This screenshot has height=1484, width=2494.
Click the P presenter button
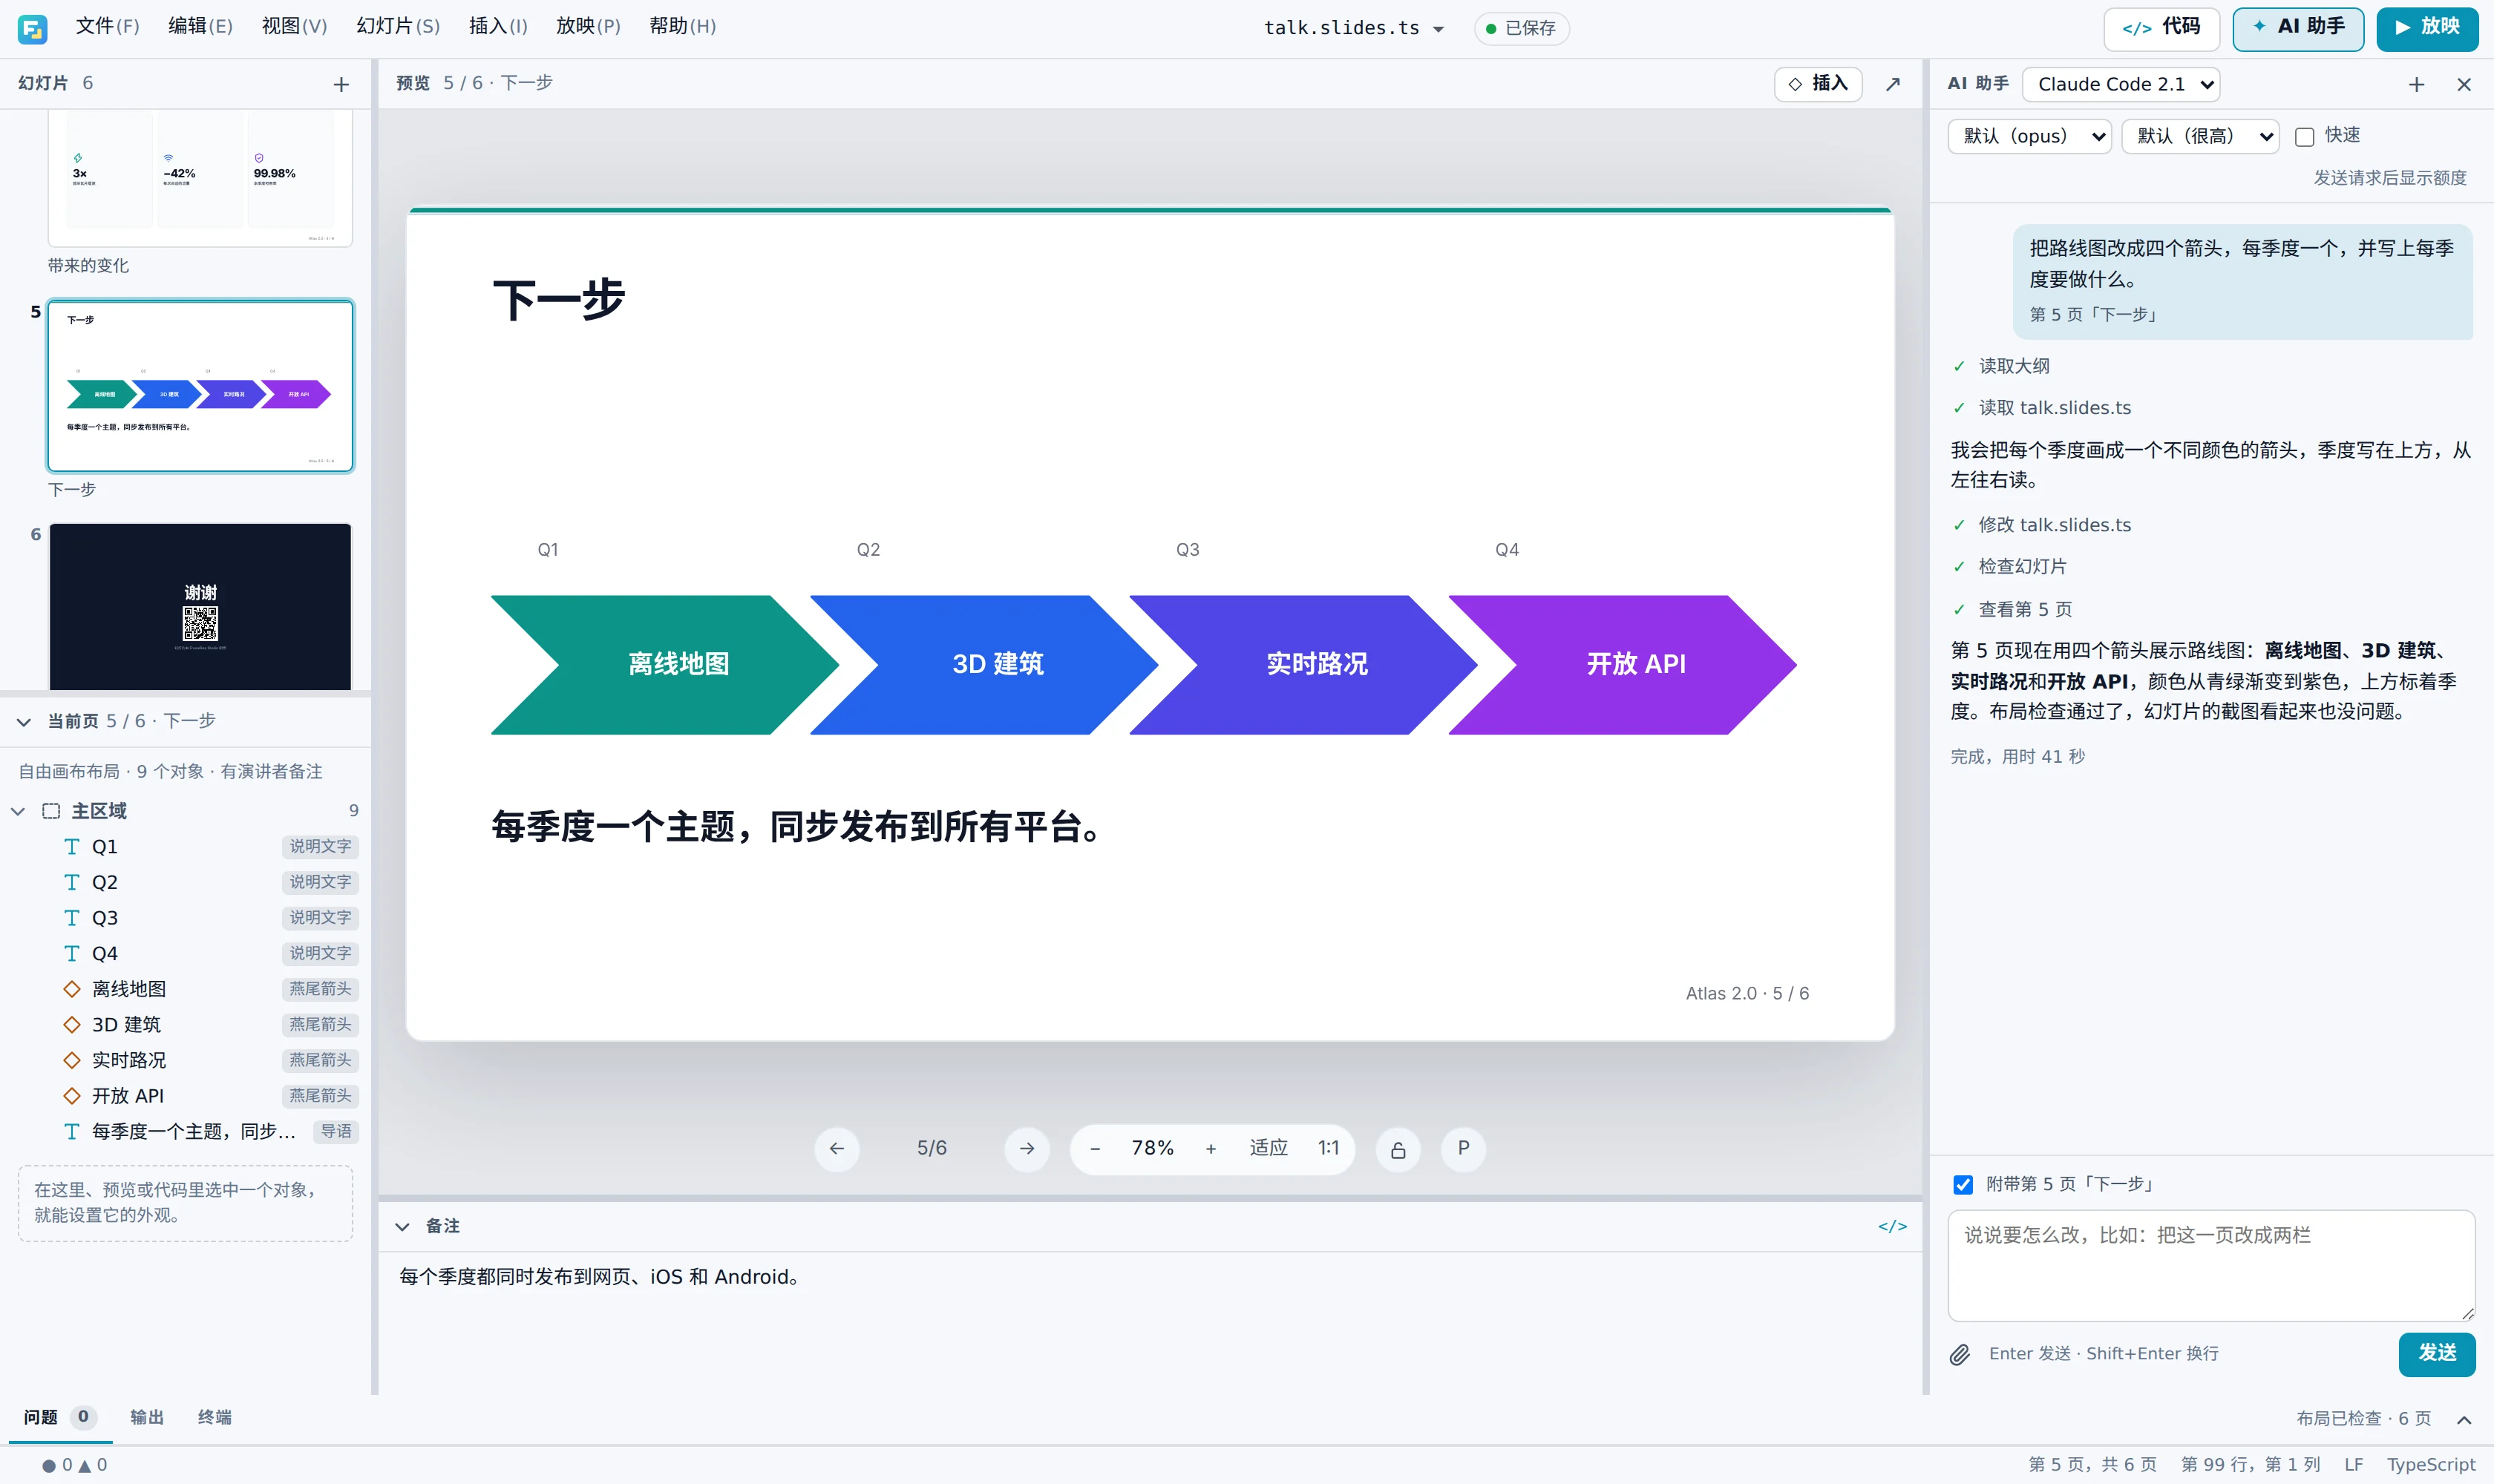tap(1462, 1149)
